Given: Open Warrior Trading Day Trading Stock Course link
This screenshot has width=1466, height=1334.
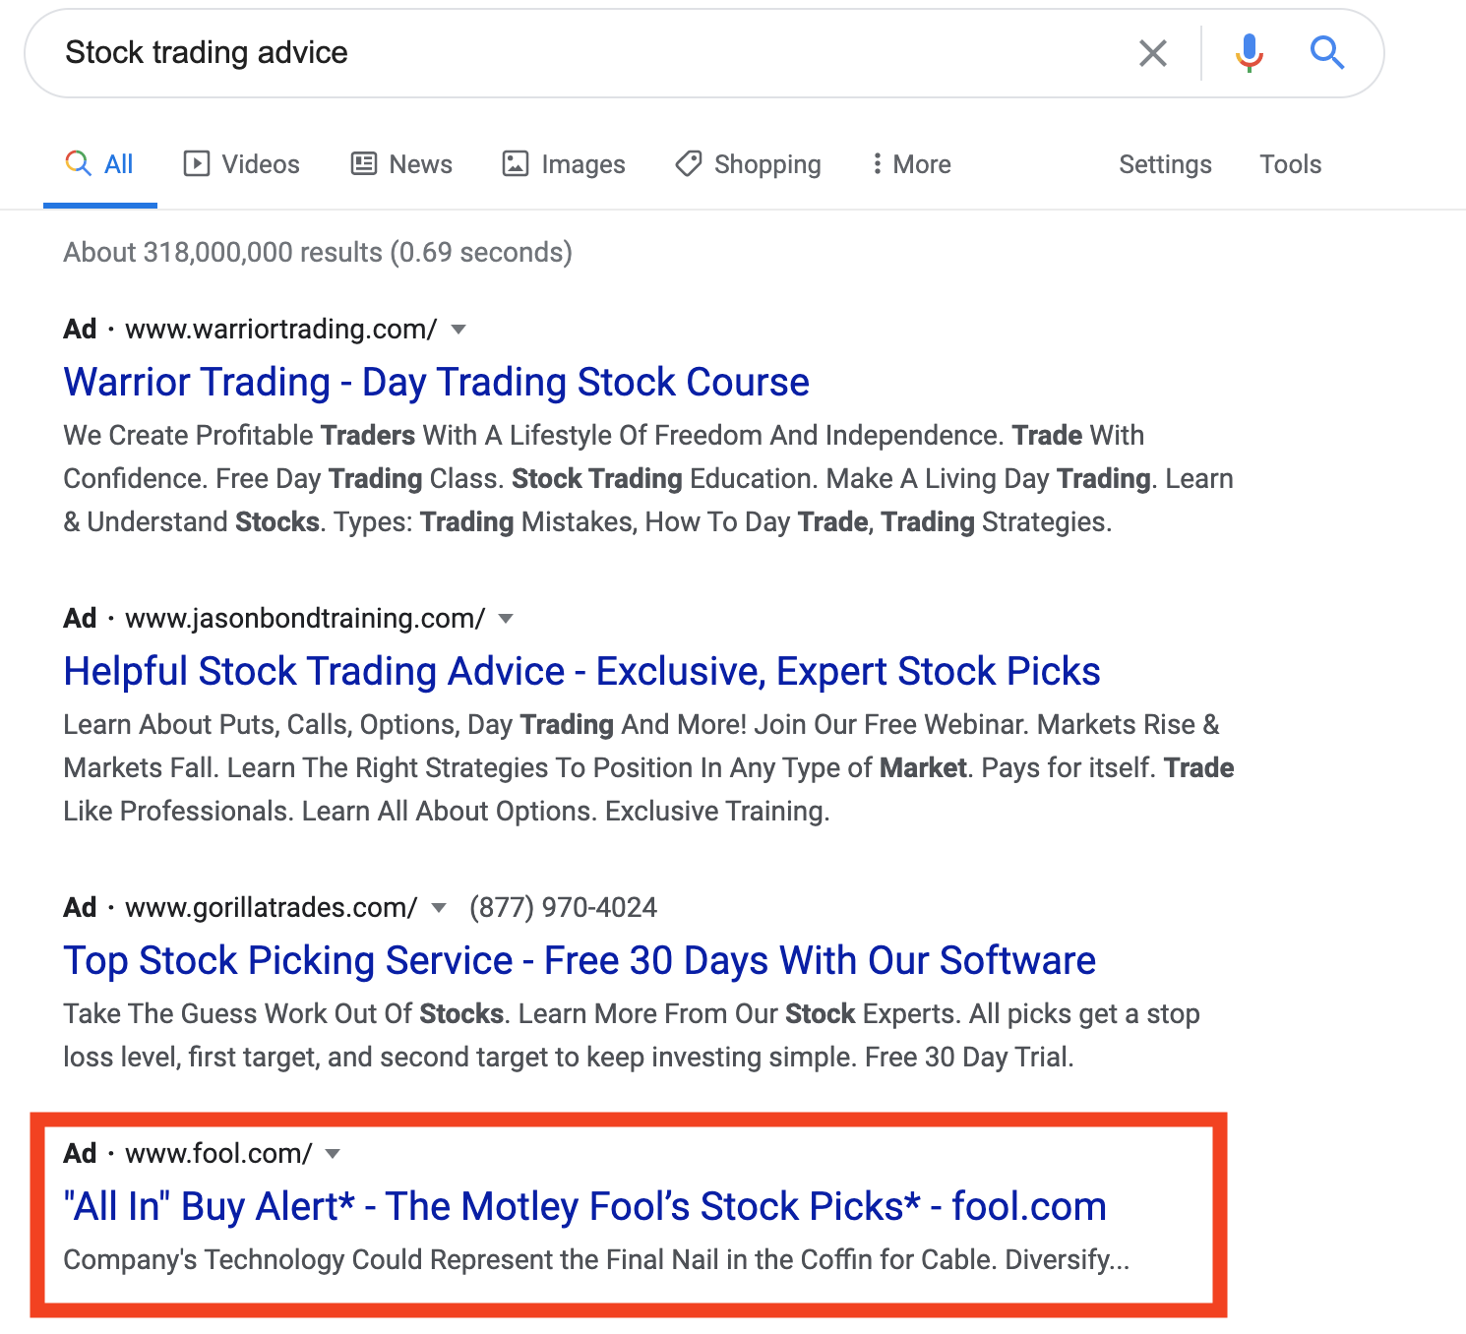Looking at the screenshot, I should pyautogui.click(x=436, y=382).
